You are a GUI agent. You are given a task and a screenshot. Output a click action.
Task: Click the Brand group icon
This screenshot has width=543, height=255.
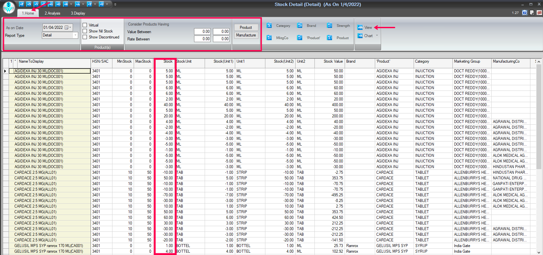[x=300, y=26]
